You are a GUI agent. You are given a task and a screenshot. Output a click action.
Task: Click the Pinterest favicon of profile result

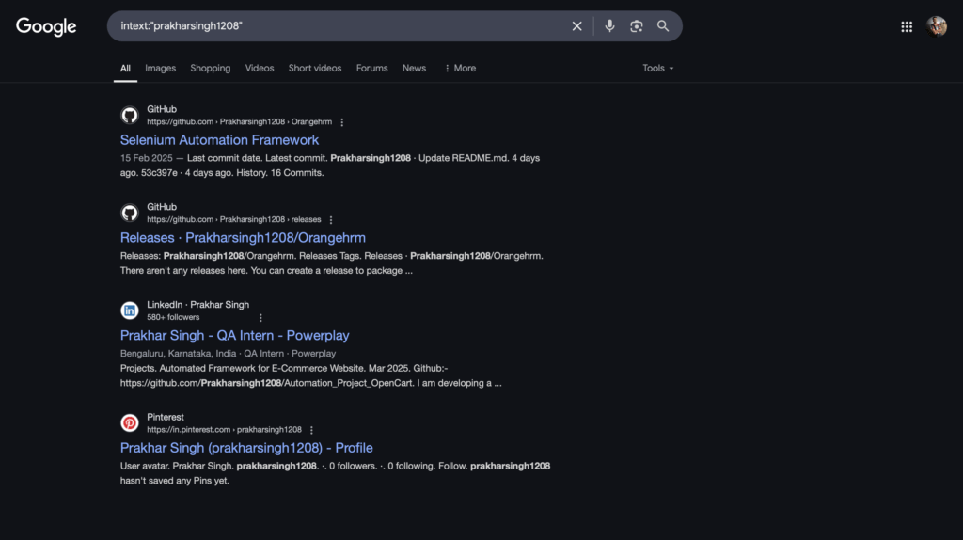130,422
